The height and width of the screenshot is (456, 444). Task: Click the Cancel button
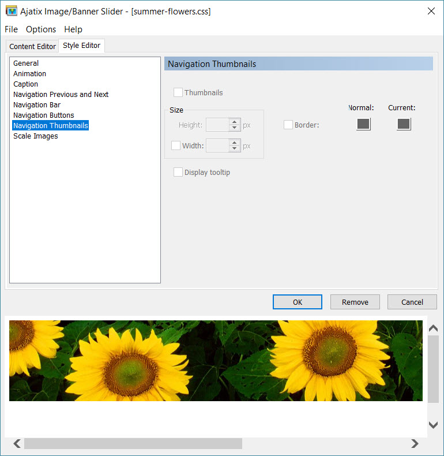(x=412, y=302)
